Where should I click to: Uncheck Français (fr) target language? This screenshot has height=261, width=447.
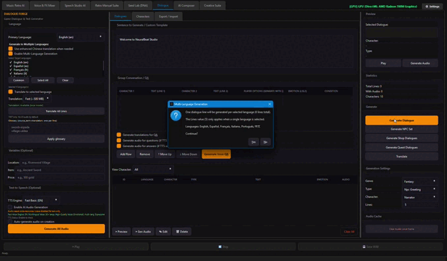coord(11,69)
